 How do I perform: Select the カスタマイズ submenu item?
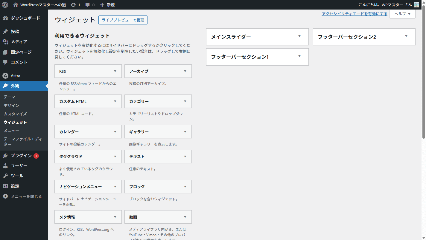(x=15, y=114)
